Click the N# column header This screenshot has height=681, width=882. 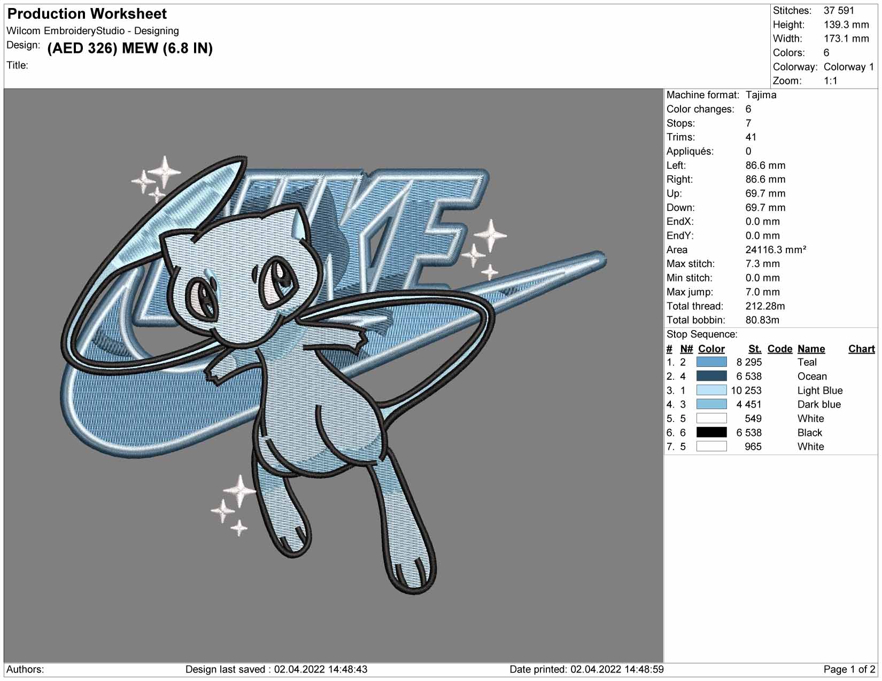[686, 349]
